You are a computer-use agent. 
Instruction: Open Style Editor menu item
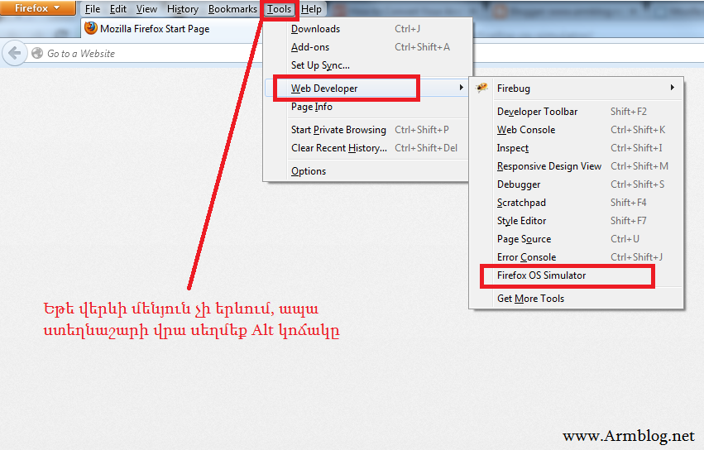(577, 221)
